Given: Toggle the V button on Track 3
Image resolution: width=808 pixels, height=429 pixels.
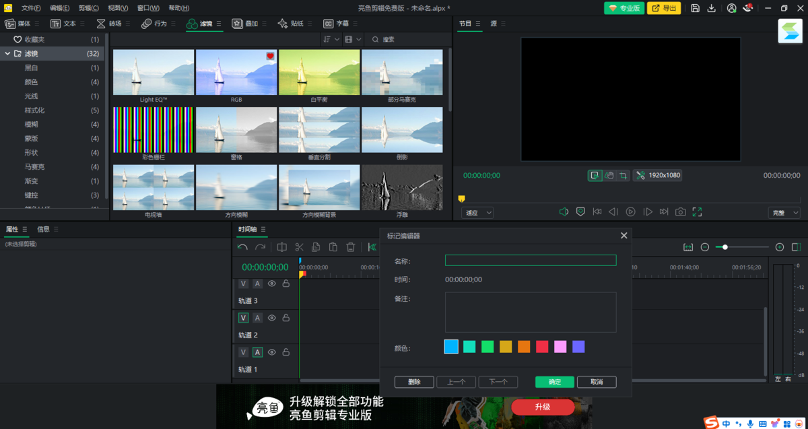Looking at the screenshot, I should tap(243, 284).
